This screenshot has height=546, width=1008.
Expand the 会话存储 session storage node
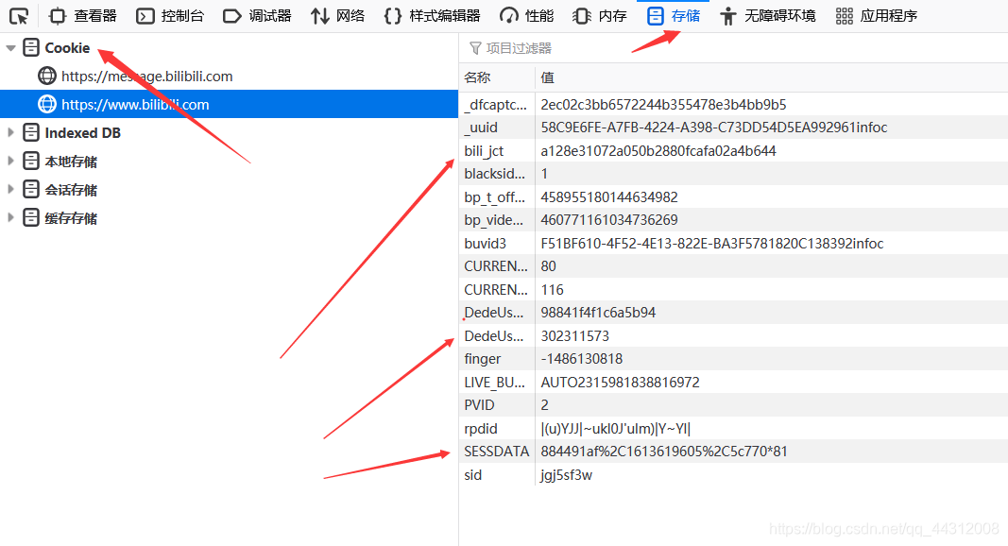click(x=10, y=189)
